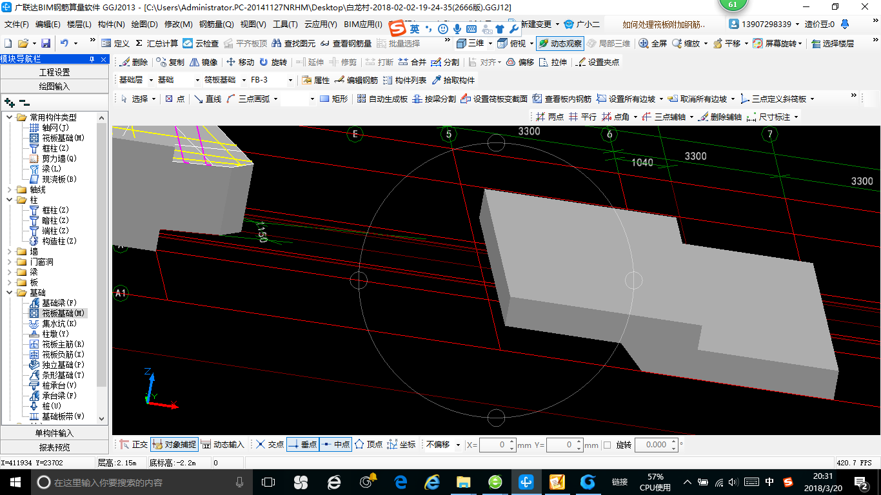
Task: Toggle the 正交 orthogonal mode
Action: tap(134, 444)
